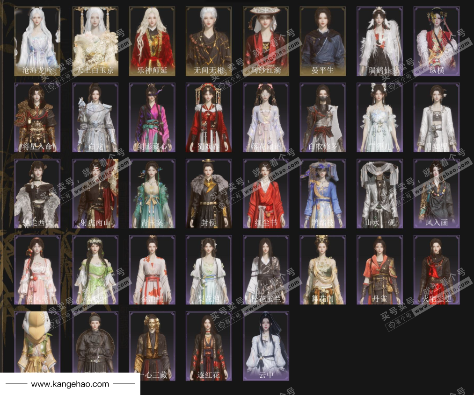474x395 pixels.
Task: Select the 纵横 outfit card
Action: [x=437, y=41]
